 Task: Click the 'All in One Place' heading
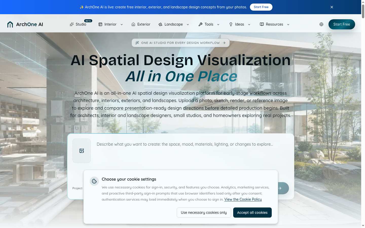181,76
